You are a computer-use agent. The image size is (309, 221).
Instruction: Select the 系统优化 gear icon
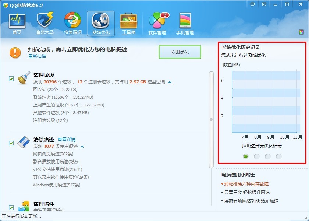click(101, 21)
